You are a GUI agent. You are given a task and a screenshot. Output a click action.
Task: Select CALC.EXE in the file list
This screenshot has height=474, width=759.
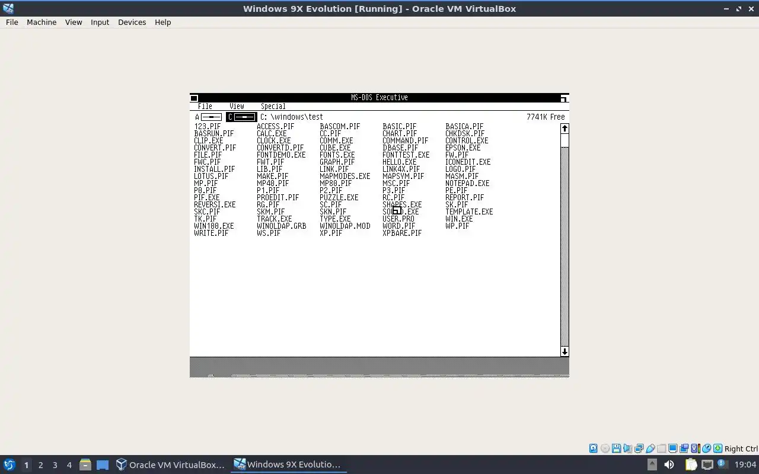click(x=272, y=133)
